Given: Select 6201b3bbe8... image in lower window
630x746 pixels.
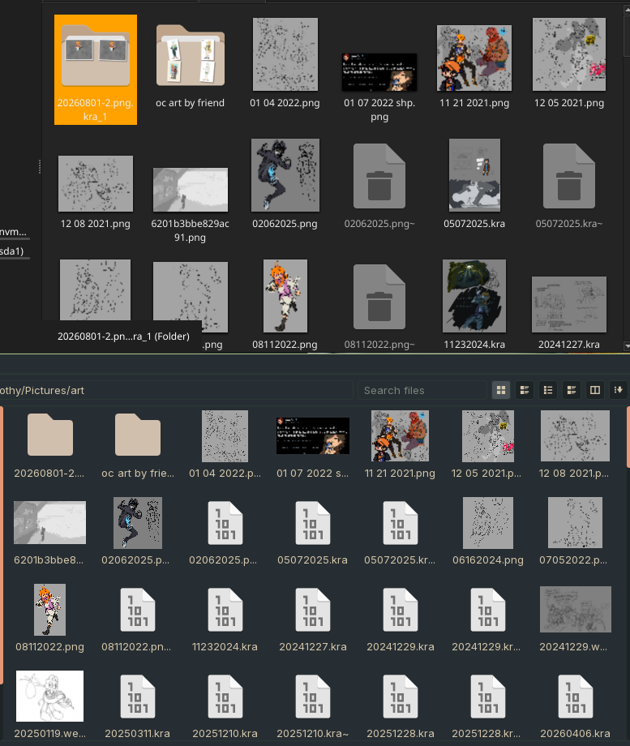Looking at the screenshot, I should click(50, 522).
